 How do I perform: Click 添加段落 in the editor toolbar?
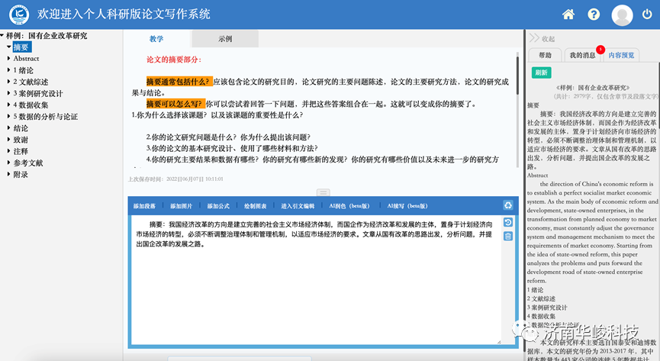(144, 206)
